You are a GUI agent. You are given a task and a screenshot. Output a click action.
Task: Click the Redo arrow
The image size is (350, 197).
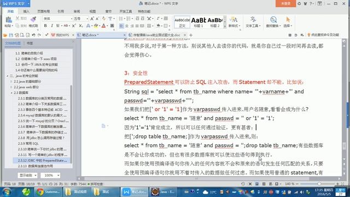pyautogui.click(x=39, y=35)
